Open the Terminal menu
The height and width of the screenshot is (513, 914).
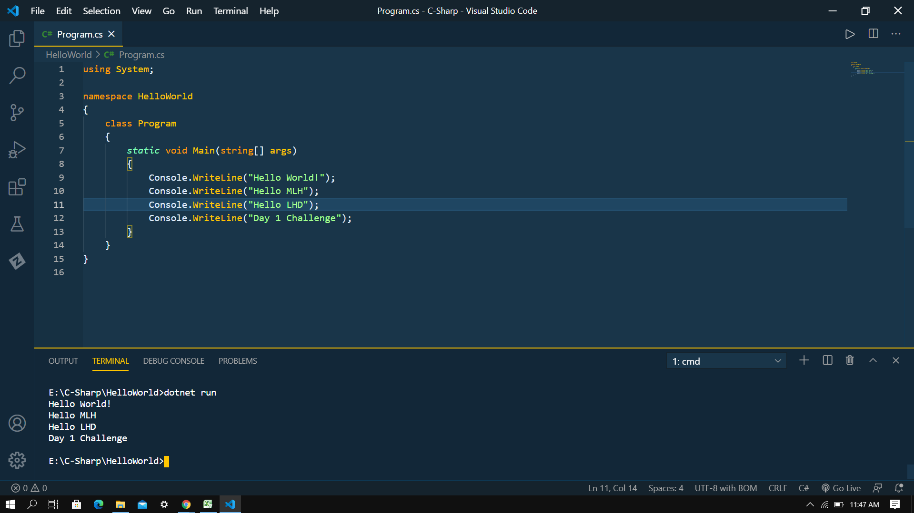tap(231, 10)
